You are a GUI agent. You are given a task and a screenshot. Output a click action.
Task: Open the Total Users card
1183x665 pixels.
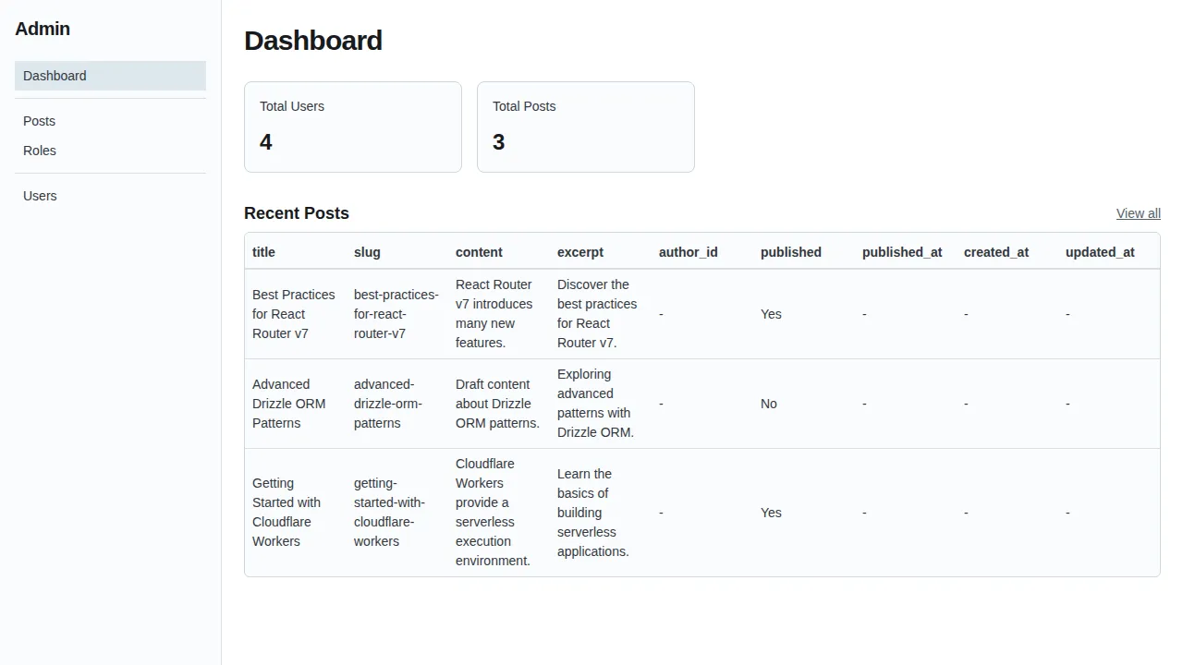point(352,127)
